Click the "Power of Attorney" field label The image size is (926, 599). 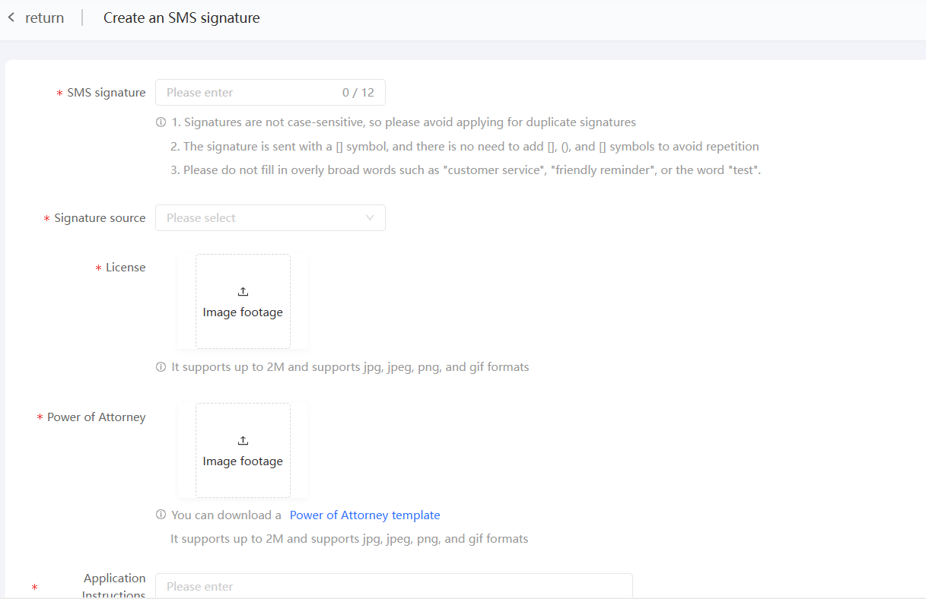pos(96,417)
